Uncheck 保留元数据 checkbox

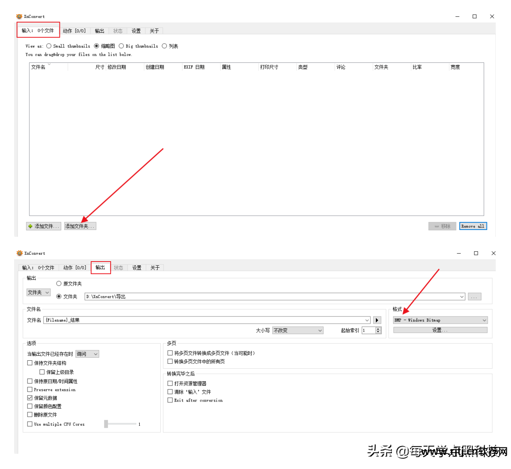[x=30, y=398]
